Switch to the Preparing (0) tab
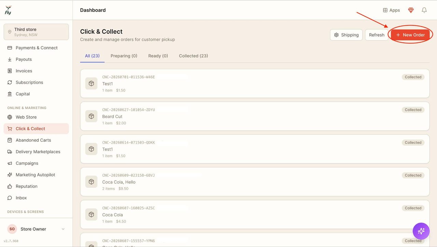437x247 pixels. pos(124,56)
